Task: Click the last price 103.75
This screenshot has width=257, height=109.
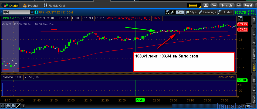Action: pyautogui.click(x=240, y=12)
